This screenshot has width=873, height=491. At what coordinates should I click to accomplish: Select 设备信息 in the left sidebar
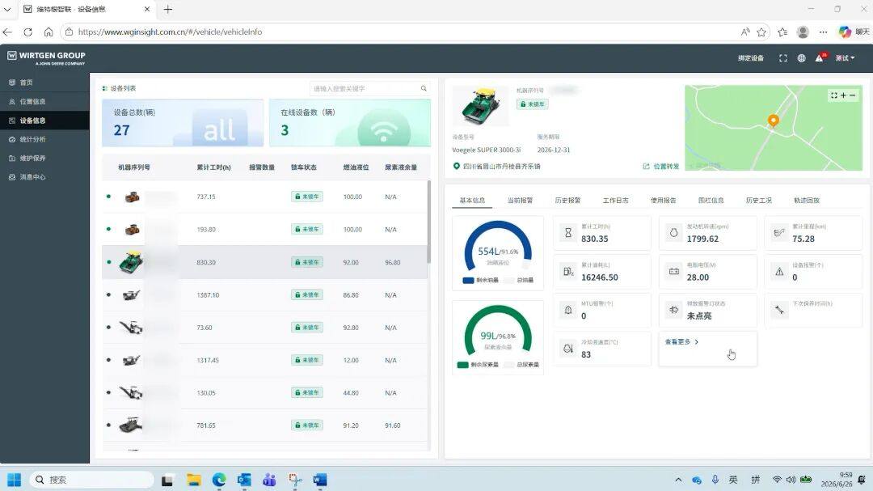coord(32,121)
